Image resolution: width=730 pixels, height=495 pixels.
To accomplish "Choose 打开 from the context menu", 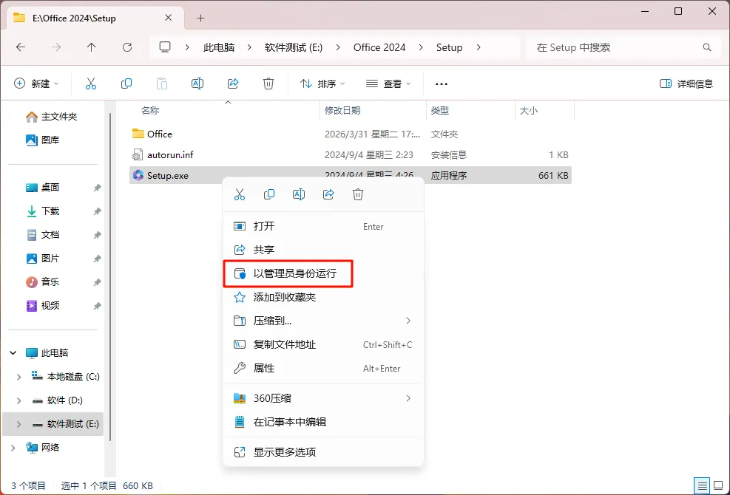I will click(323, 227).
